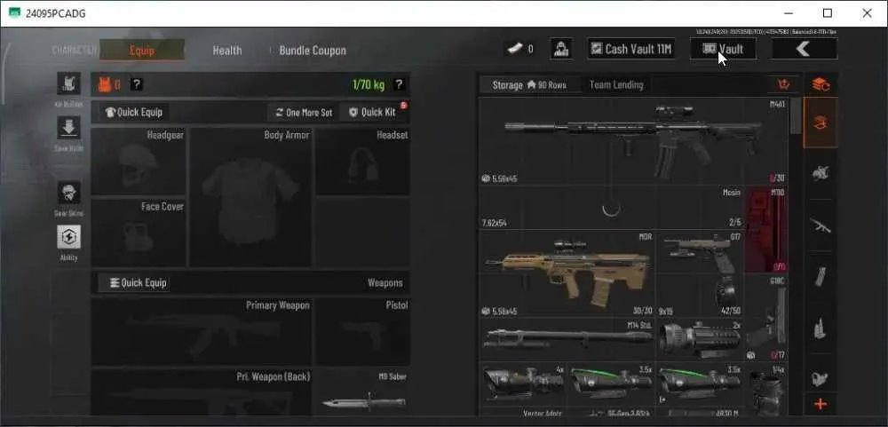Select the sight category filter icon

pyautogui.click(x=821, y=378)
